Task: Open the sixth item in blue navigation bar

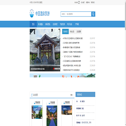Action: pos(70,24)
